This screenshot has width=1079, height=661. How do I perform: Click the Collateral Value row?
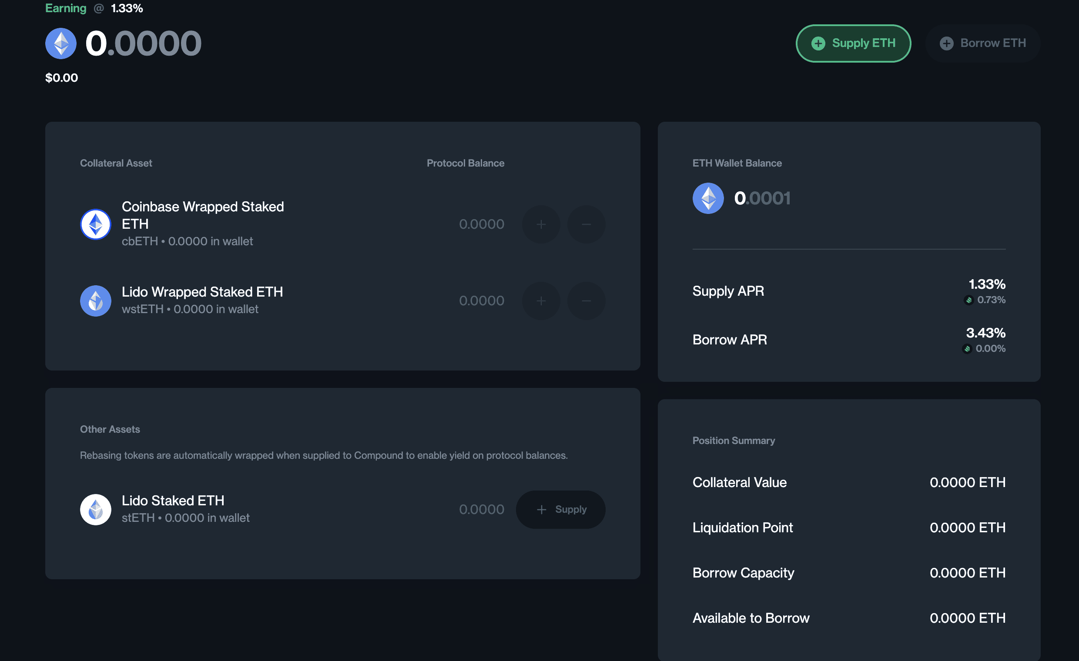tap(848, 482)
